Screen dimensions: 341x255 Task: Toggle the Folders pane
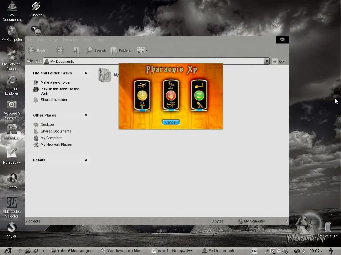point(121,50)
